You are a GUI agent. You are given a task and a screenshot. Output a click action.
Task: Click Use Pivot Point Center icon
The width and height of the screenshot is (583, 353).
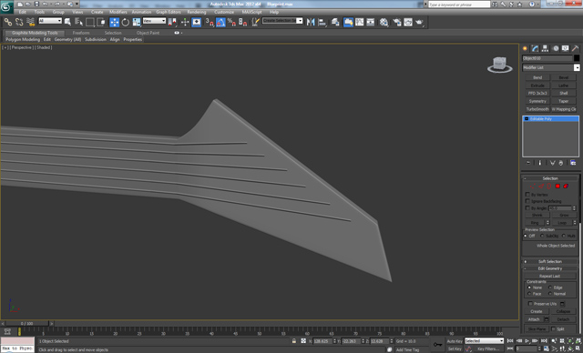point(172,22)
